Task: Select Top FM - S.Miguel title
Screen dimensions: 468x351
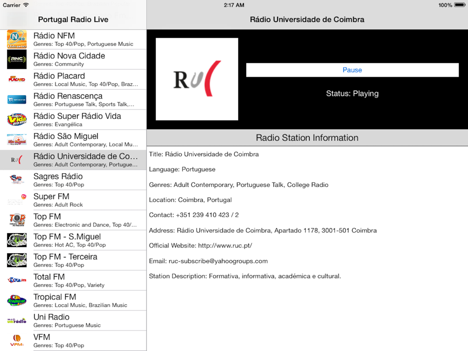Action: pos(67,237)
